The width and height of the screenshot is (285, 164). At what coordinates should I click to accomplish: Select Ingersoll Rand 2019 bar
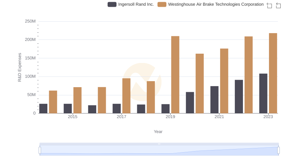pyautogui.click(x=165, y=109)
